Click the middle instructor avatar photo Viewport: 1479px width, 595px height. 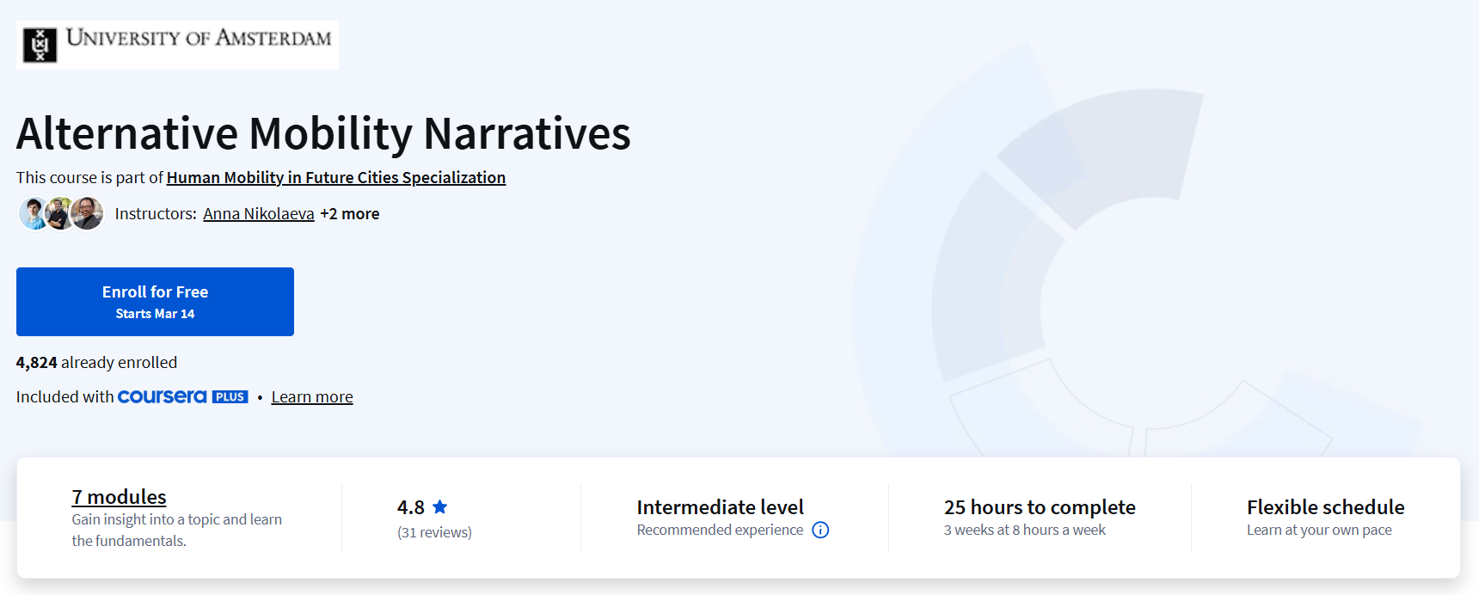click(60, 213)
